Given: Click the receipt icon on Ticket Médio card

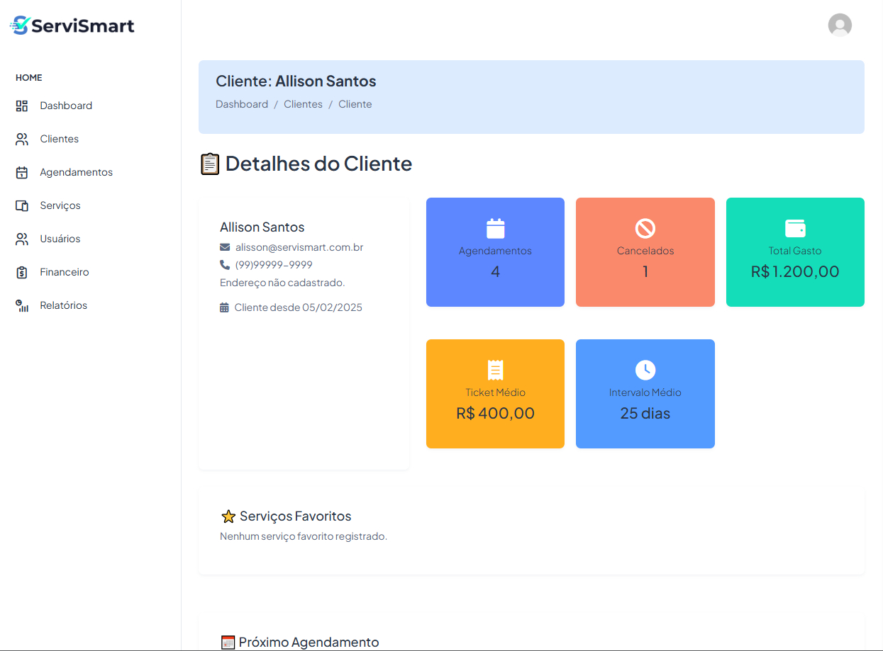Looking at the screenshot, I should point(495,370).
